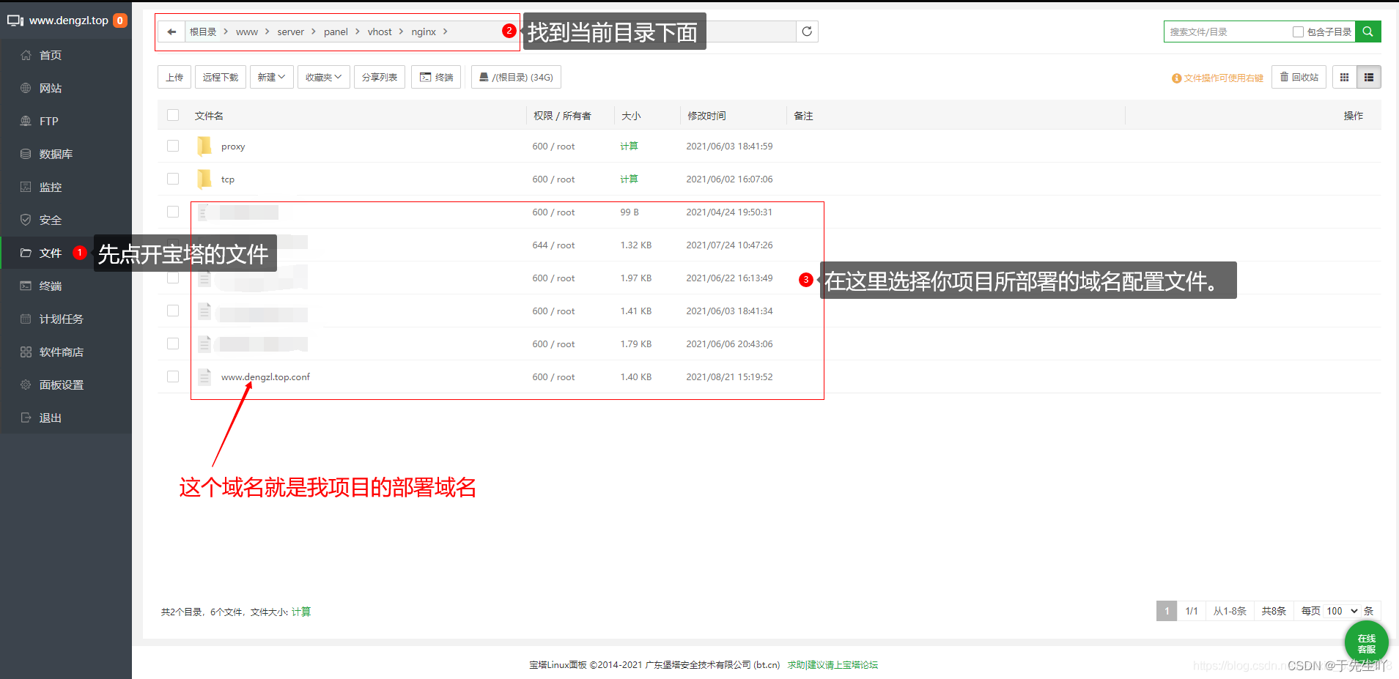1399x679 pixels.
Task: Expand the 新建 new dropdown
Action: pos(272,77)
